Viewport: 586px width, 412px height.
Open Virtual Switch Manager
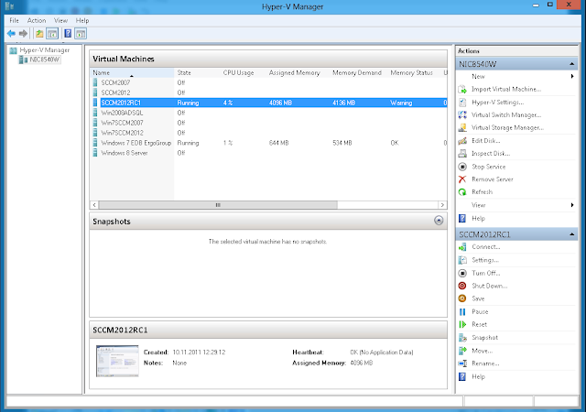(x=506, y=114)
